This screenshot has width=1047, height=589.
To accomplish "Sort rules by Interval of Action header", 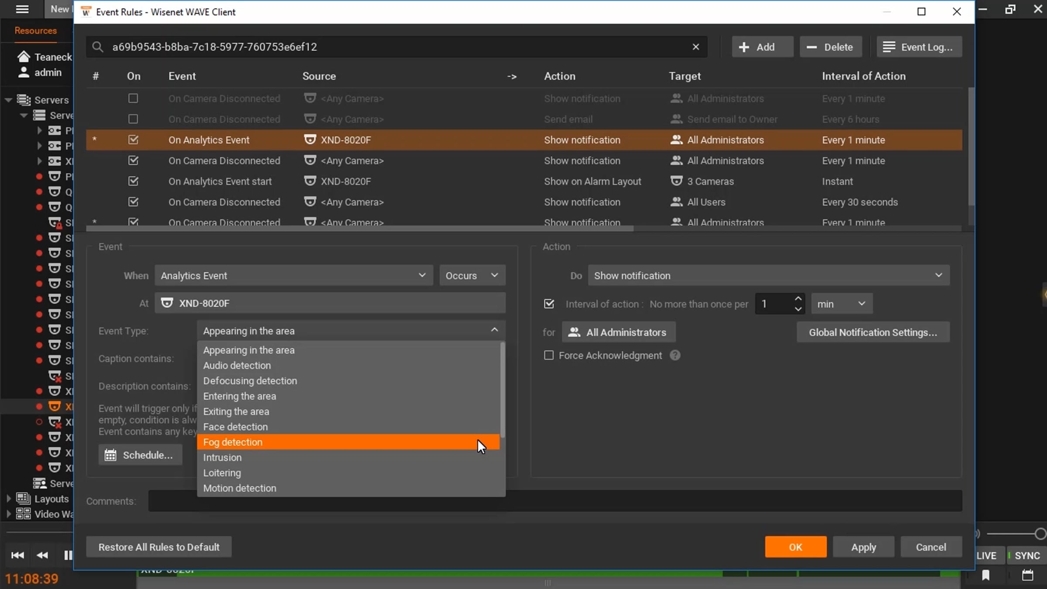I will pyautogui.click(x=864, y=76).
